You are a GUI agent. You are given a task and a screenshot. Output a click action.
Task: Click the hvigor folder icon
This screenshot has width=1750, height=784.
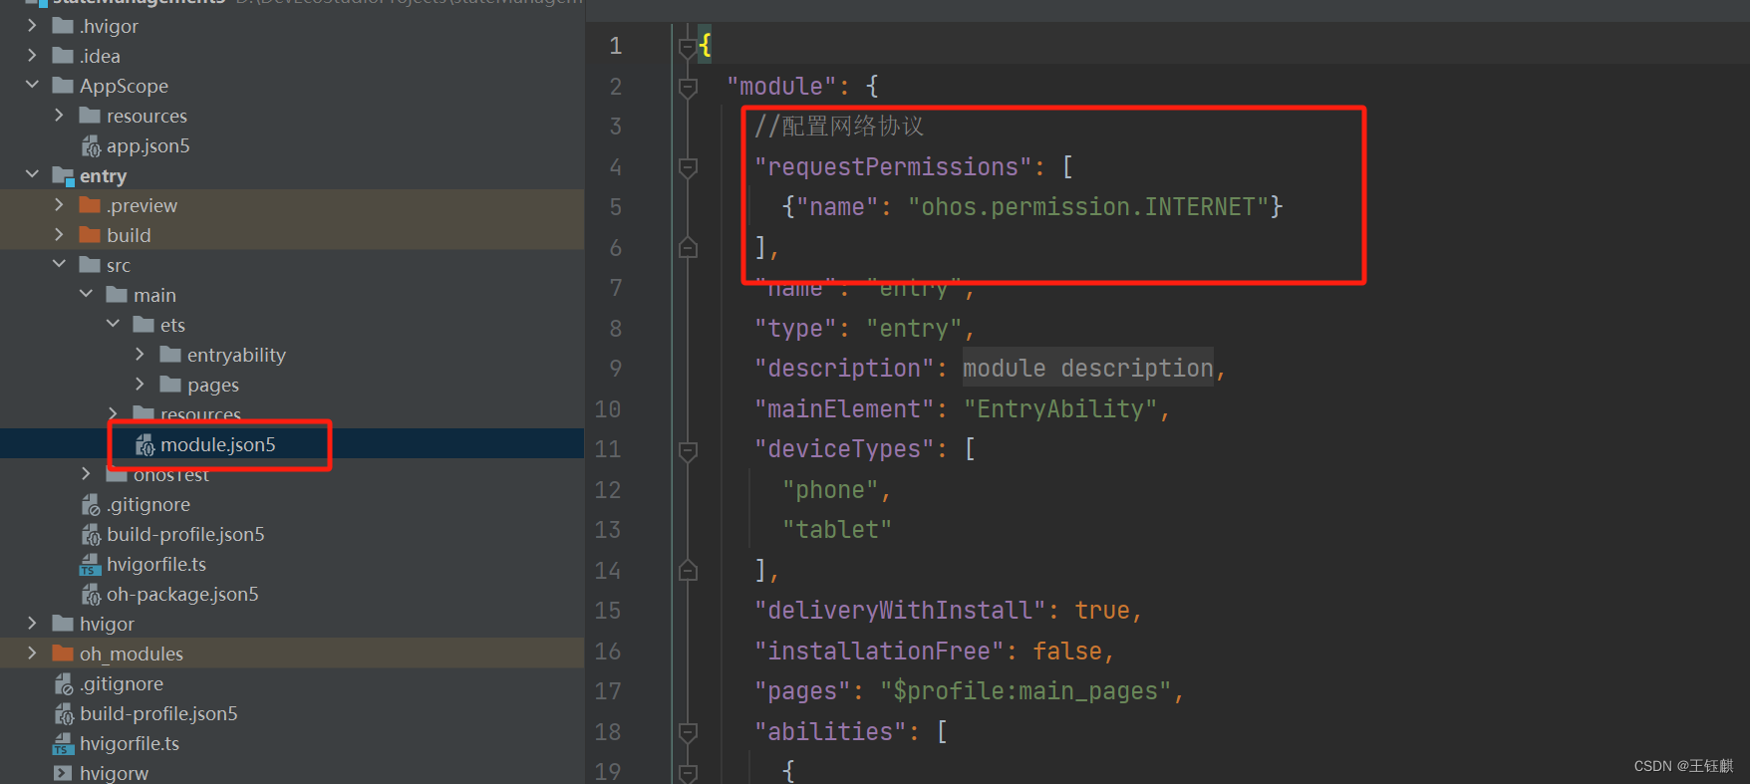click(63, 624)
